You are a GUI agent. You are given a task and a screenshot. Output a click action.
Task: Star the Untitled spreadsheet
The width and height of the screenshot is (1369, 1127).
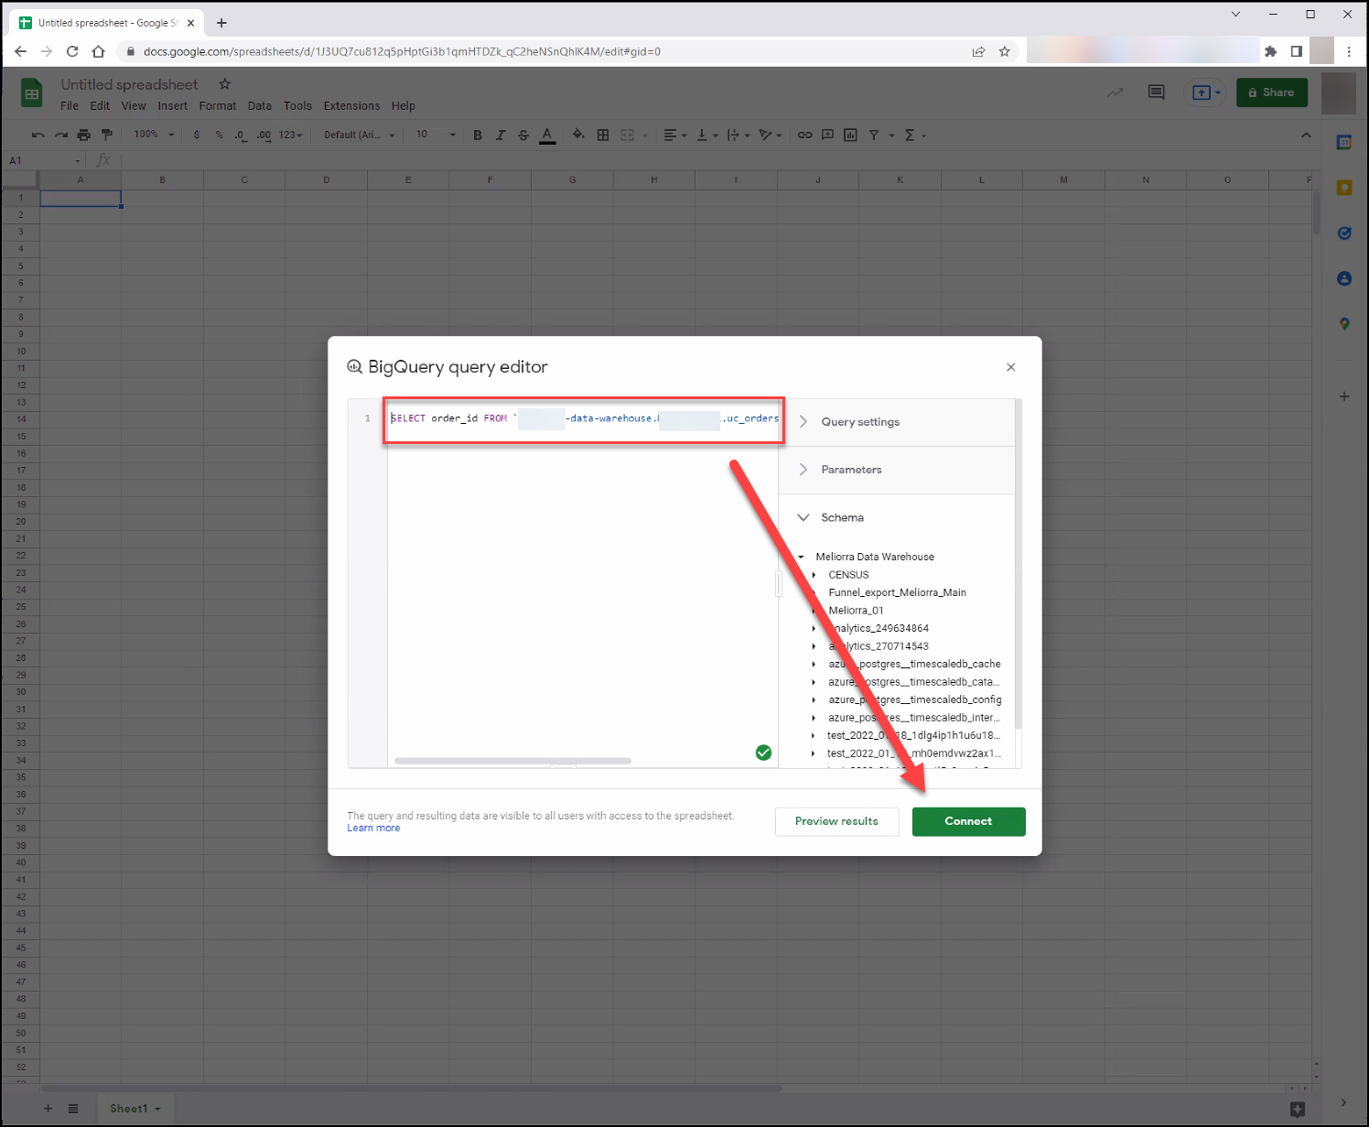pyautogui.click(x=225, y=84)
